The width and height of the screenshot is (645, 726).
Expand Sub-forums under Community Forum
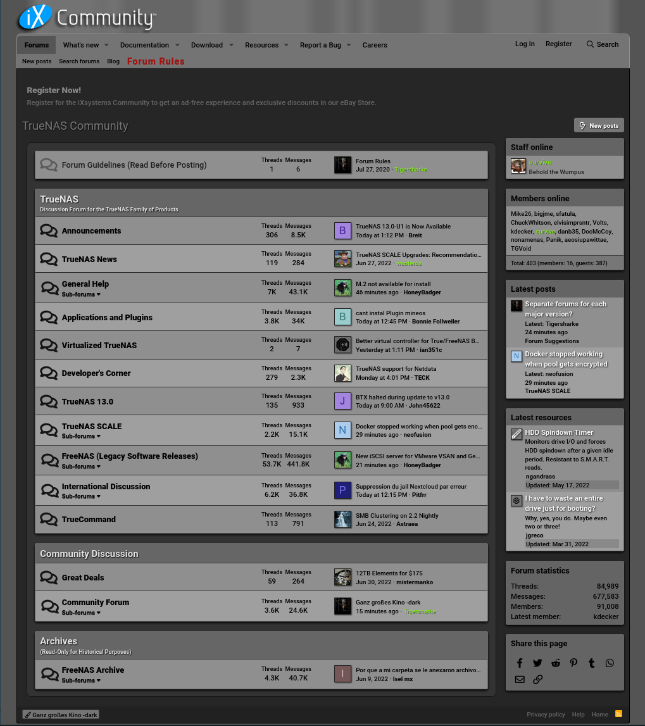coord(81,613)
